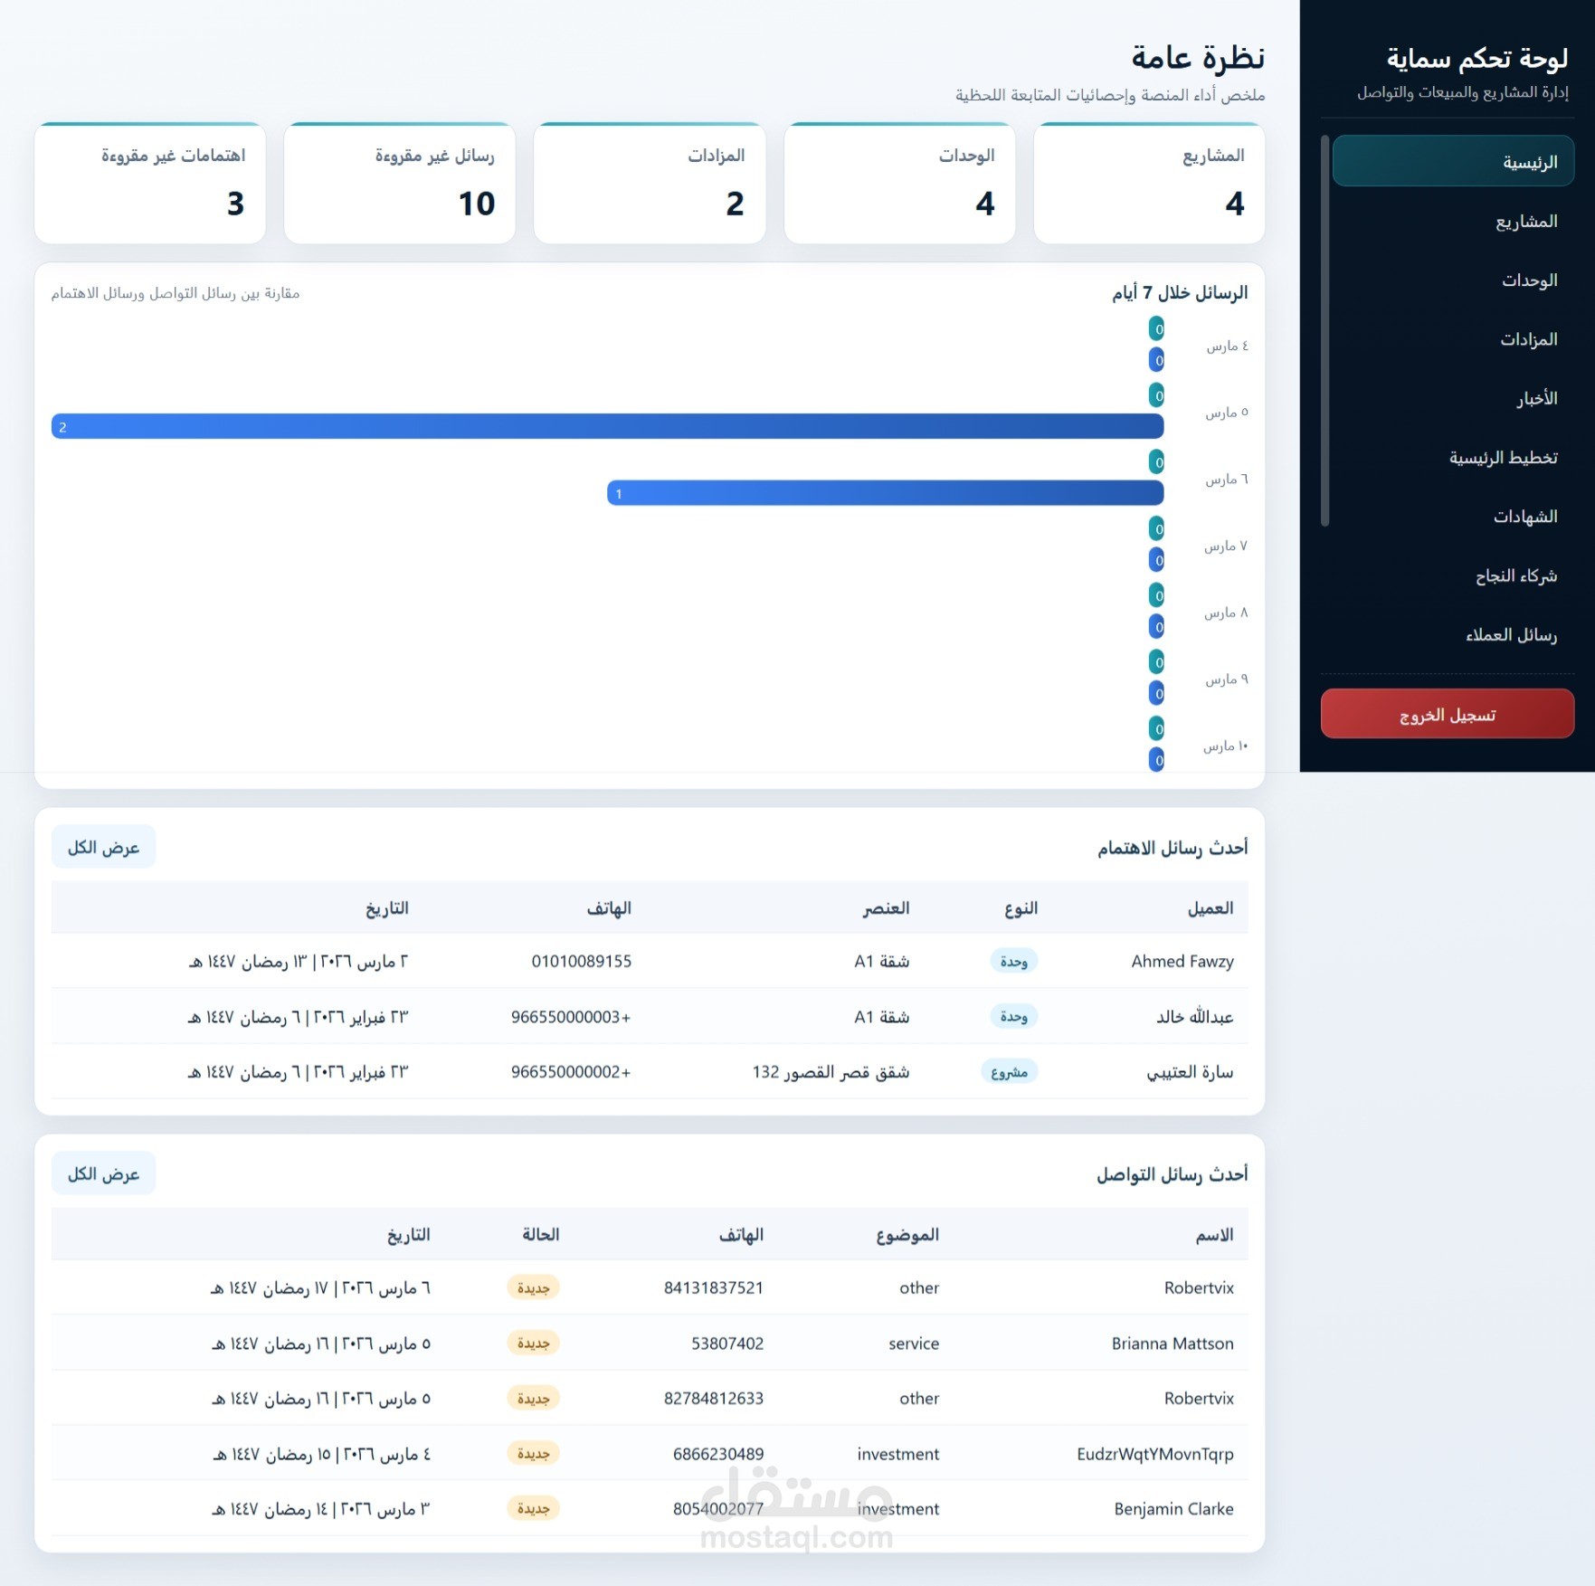Image resolution: width=1595 pixels, height=1586 pixels.
Task: Open the المشاريع statistics card
Action: tap(1148, 184)
